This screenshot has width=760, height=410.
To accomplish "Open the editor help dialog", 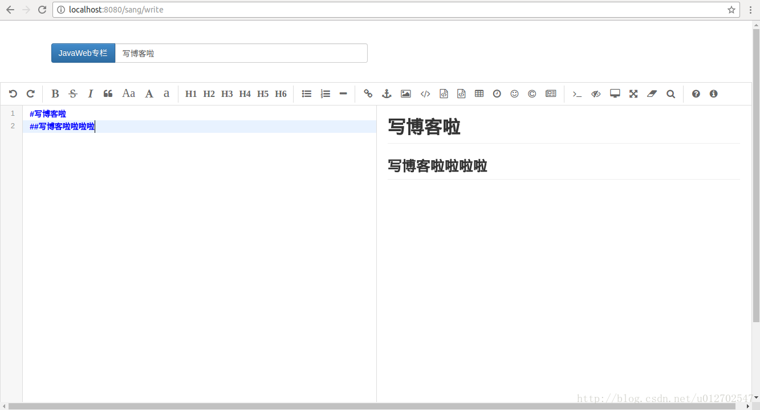I will [x=696, y=94].
